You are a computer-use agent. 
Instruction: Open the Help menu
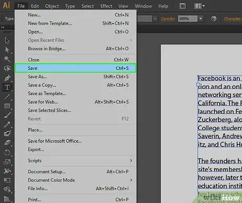point(163,6)
